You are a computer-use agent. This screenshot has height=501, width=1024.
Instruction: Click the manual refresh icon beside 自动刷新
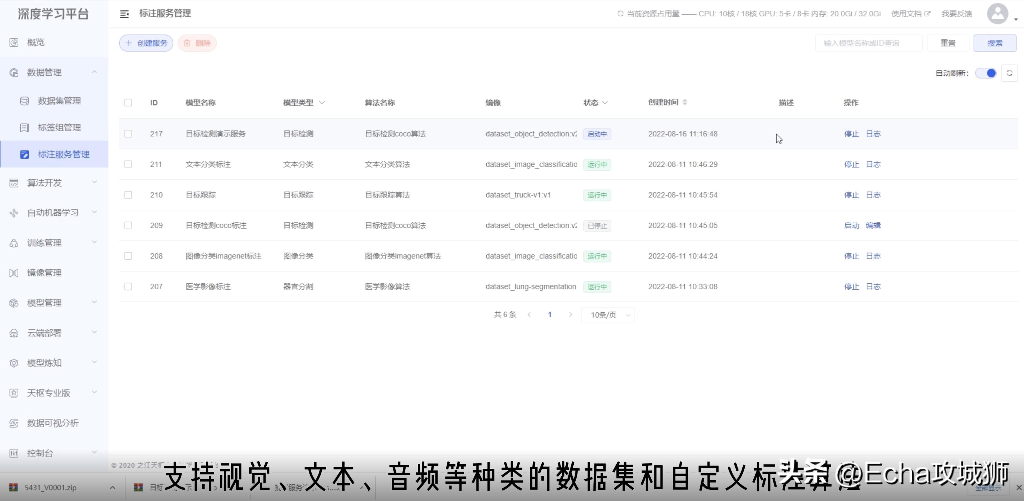point(1010,73)
